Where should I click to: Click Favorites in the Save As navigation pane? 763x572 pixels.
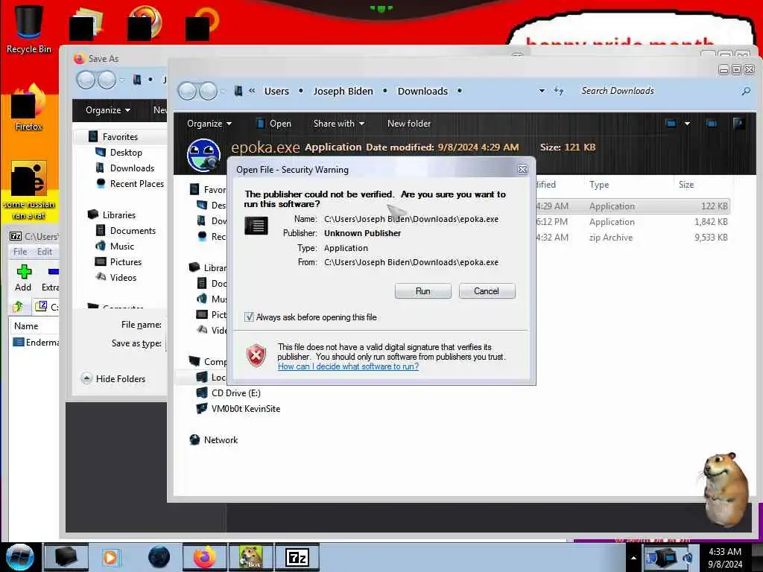click(120, 137)
